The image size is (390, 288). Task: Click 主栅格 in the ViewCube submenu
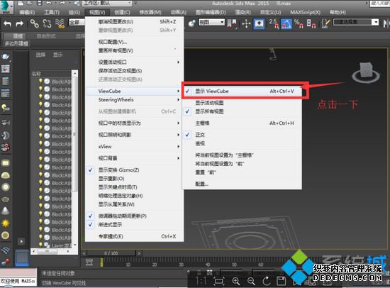(x=243, y=123)
